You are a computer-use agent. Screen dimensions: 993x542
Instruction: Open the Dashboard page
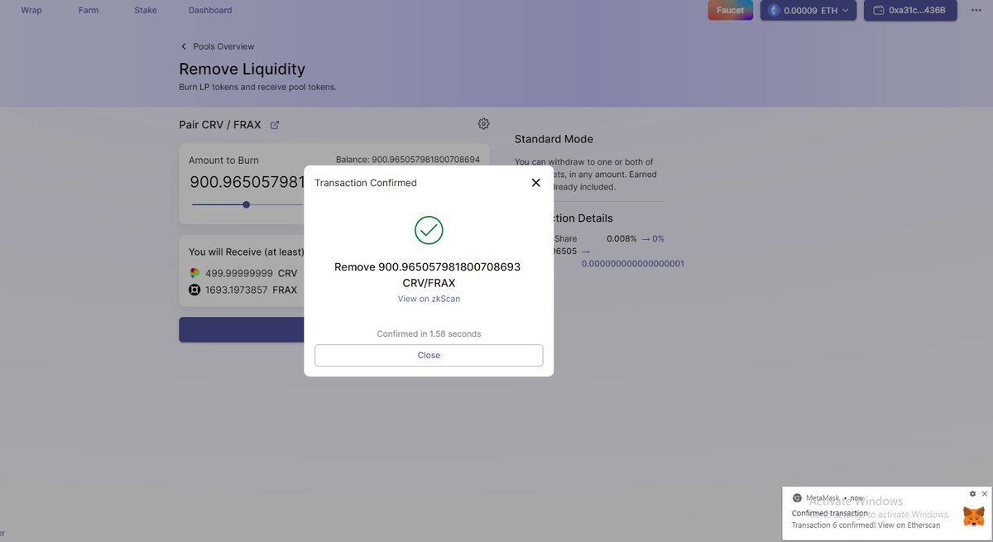click(x=210, y=10)
